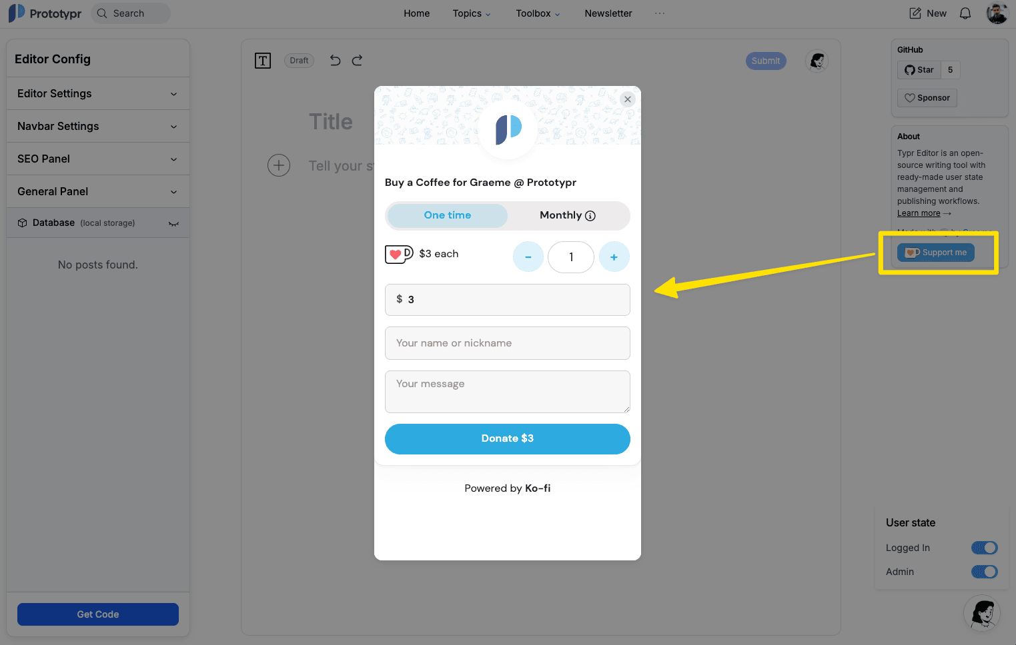Click the Ko-fi link in footer
Screen dimensions: 1016x645
click(538, 488)
